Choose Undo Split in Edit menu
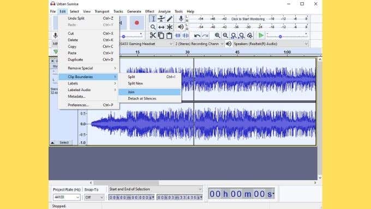This screenshot has width=371, height=209. pos(89,18)
